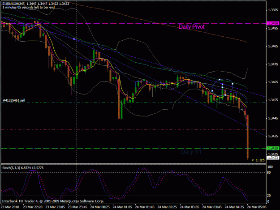Click the Interbank FX Trader 4 copyright text
The height and width of the screenshot is (210, 280).
click(53, 201)
